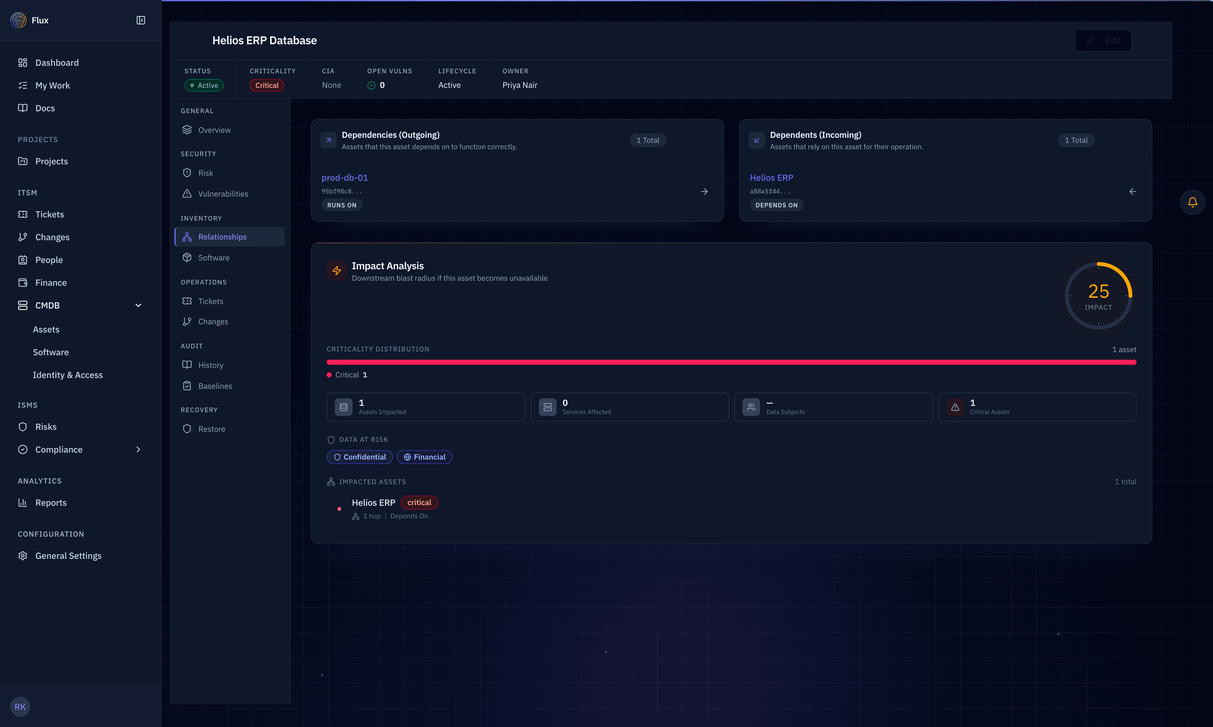This screenshot has height=727, width=1213.
Task: Click the Dashboard grid icon
Action: click(x=22, y=63)
